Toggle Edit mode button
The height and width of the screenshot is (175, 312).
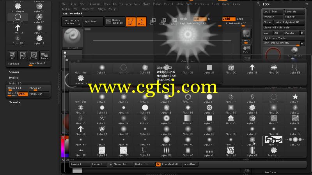pos(131,21)
